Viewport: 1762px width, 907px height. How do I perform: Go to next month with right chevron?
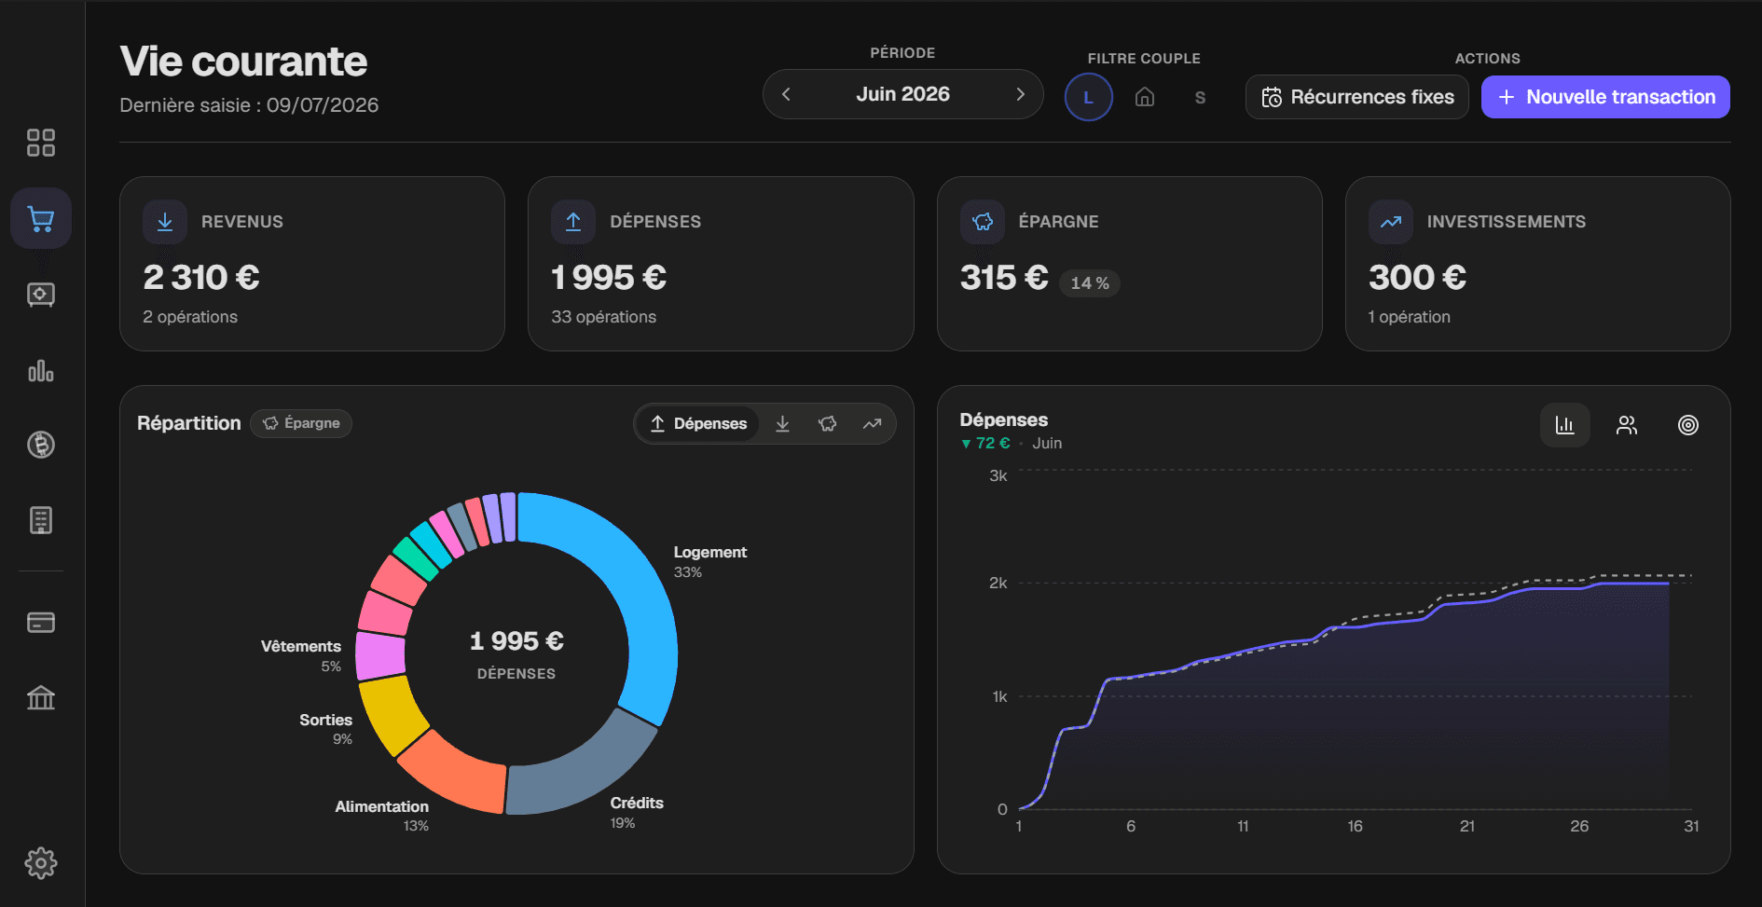coord(1020,94)
